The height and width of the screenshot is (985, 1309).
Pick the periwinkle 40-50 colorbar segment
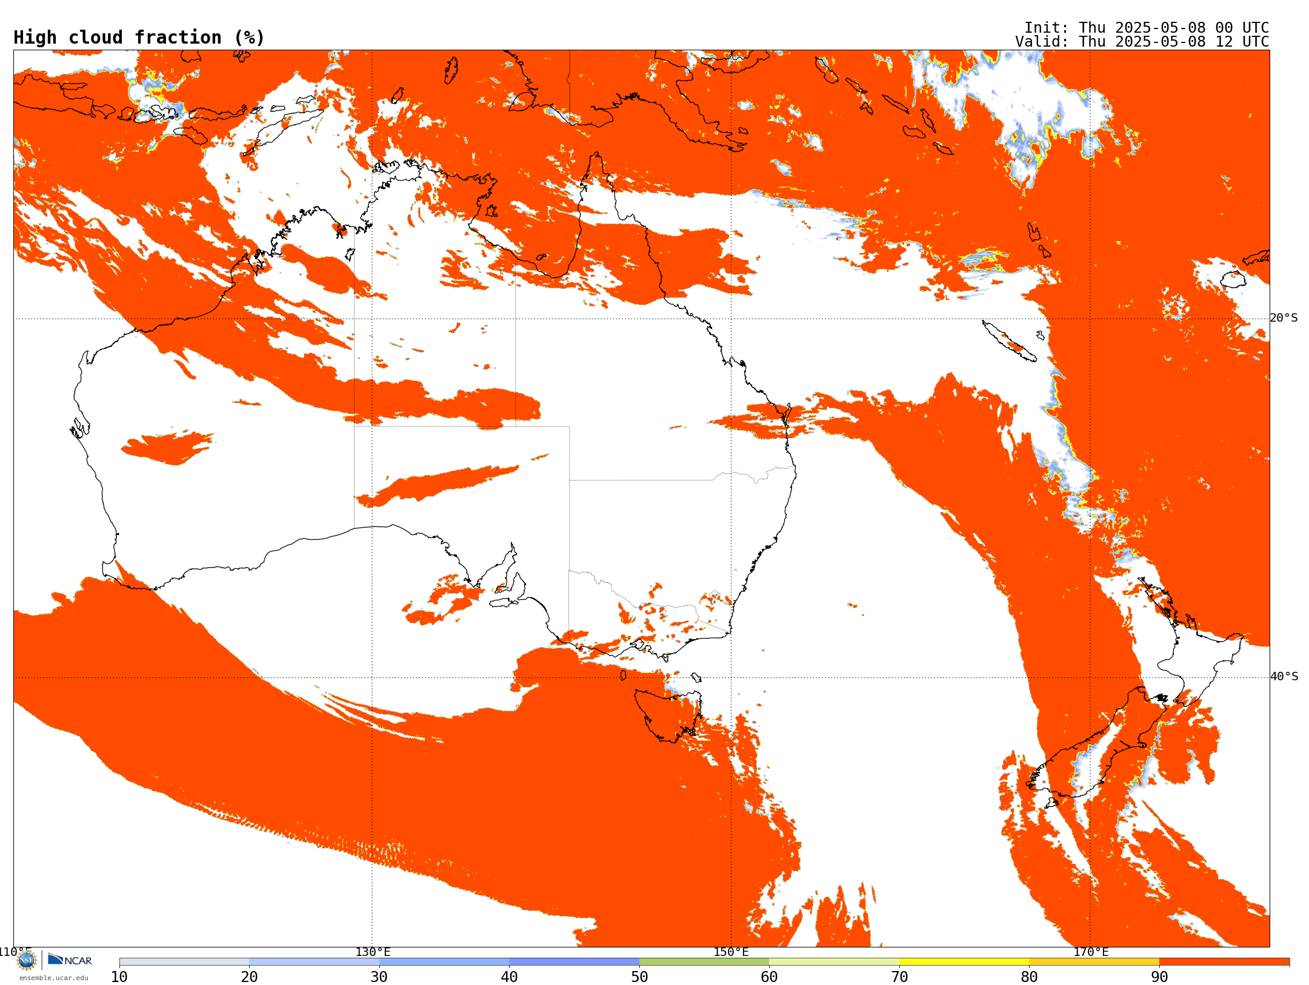point(574,962)
